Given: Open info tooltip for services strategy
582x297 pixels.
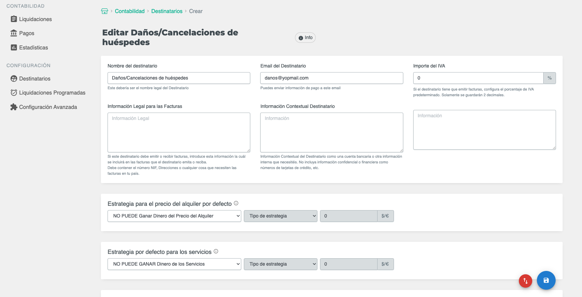Looking at the screenshot, I should [x=216, y=251].
